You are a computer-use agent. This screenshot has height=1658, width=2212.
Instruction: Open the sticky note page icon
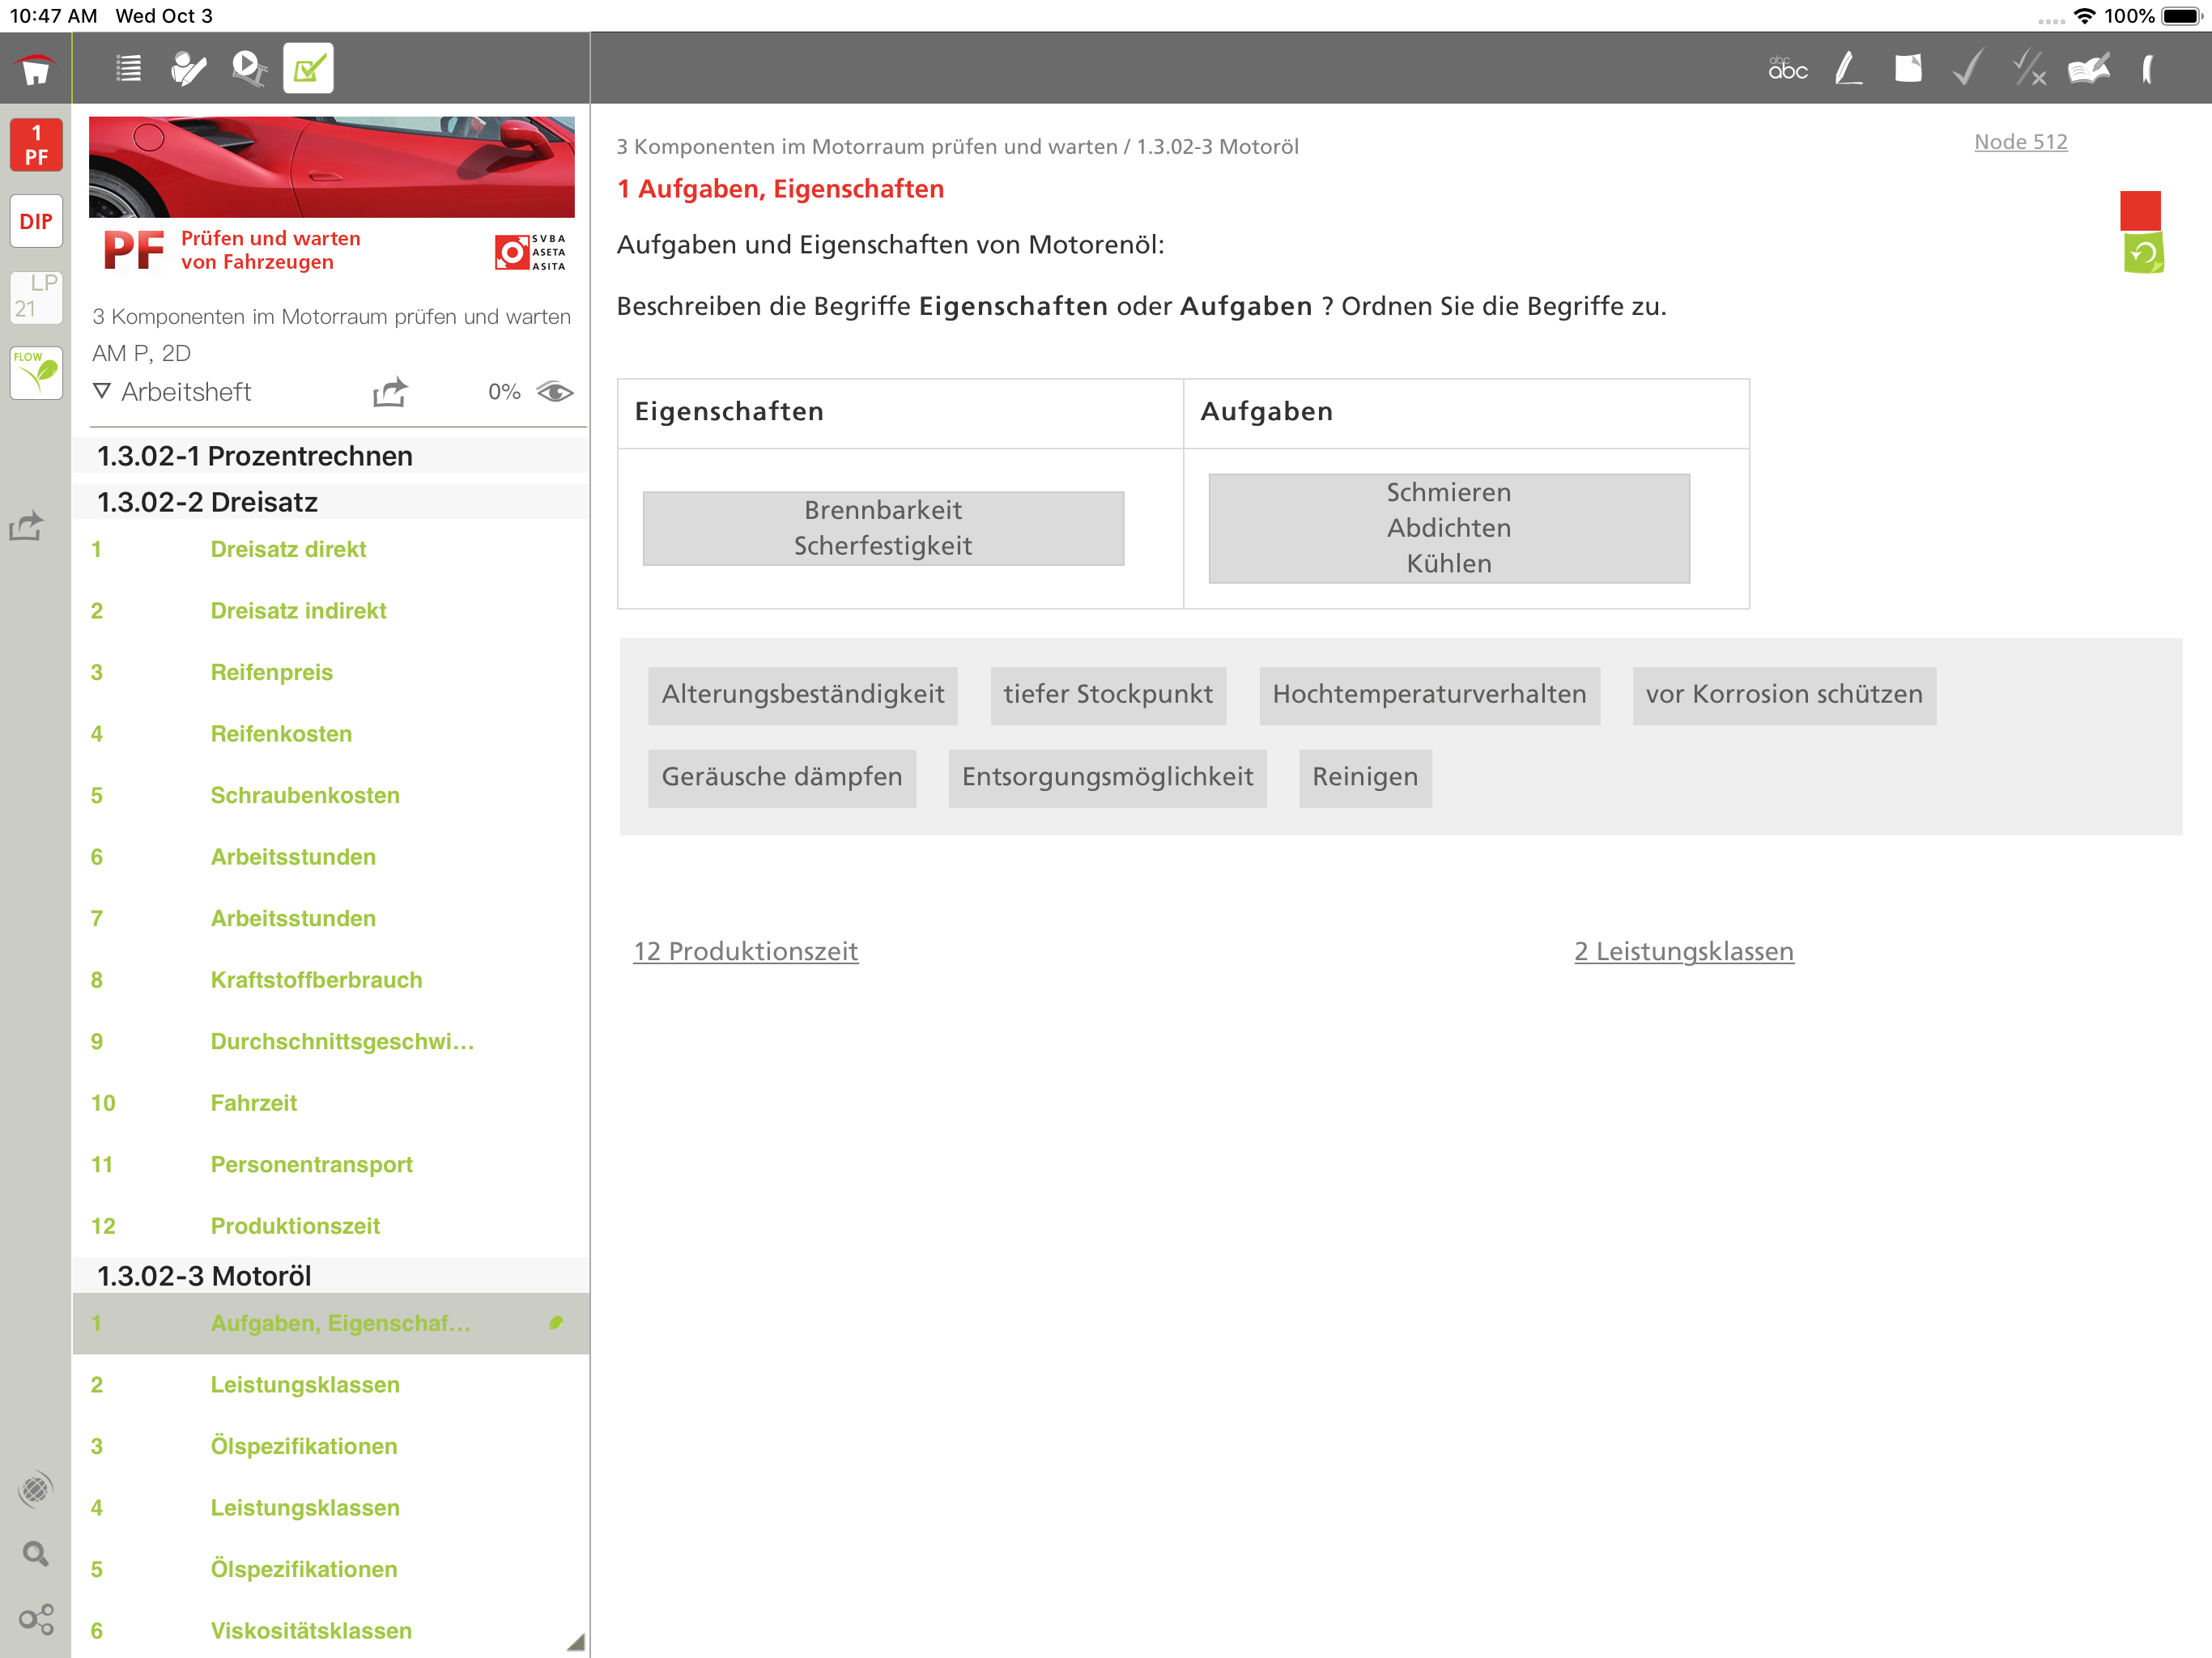point(1908,69)
